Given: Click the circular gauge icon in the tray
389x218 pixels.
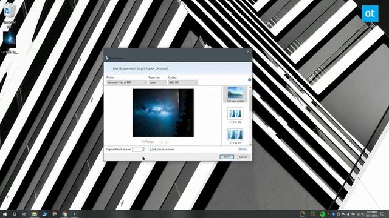Looking at the screenshot, I should [x=303, y=214].
